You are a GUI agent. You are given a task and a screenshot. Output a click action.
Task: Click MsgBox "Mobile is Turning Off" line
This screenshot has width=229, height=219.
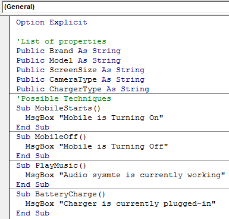coord(96,146)
